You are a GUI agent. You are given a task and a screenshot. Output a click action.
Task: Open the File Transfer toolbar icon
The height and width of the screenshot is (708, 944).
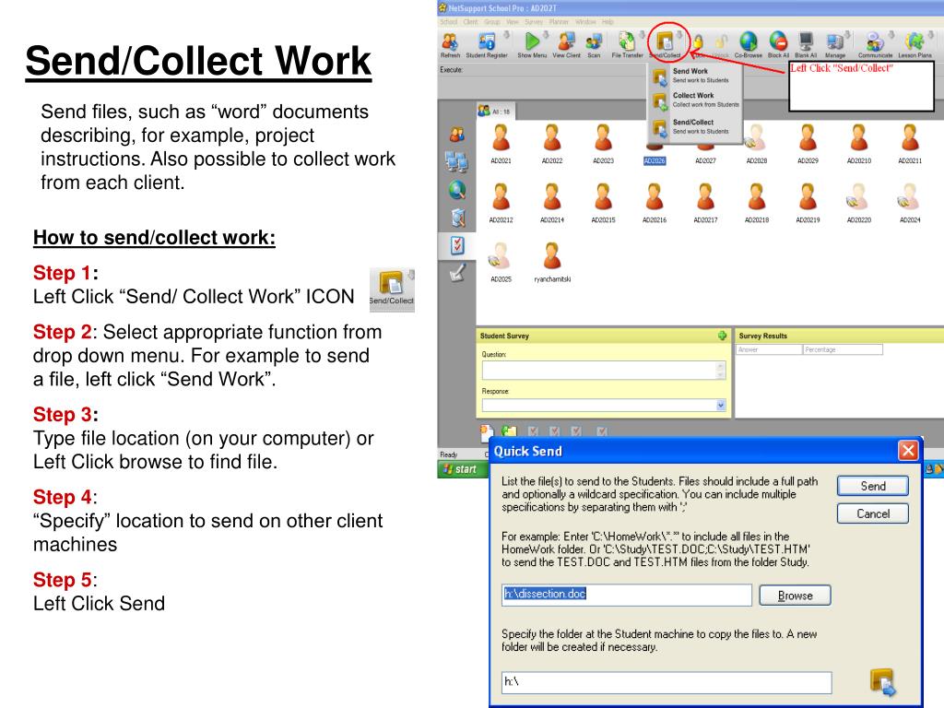point(627,42)
